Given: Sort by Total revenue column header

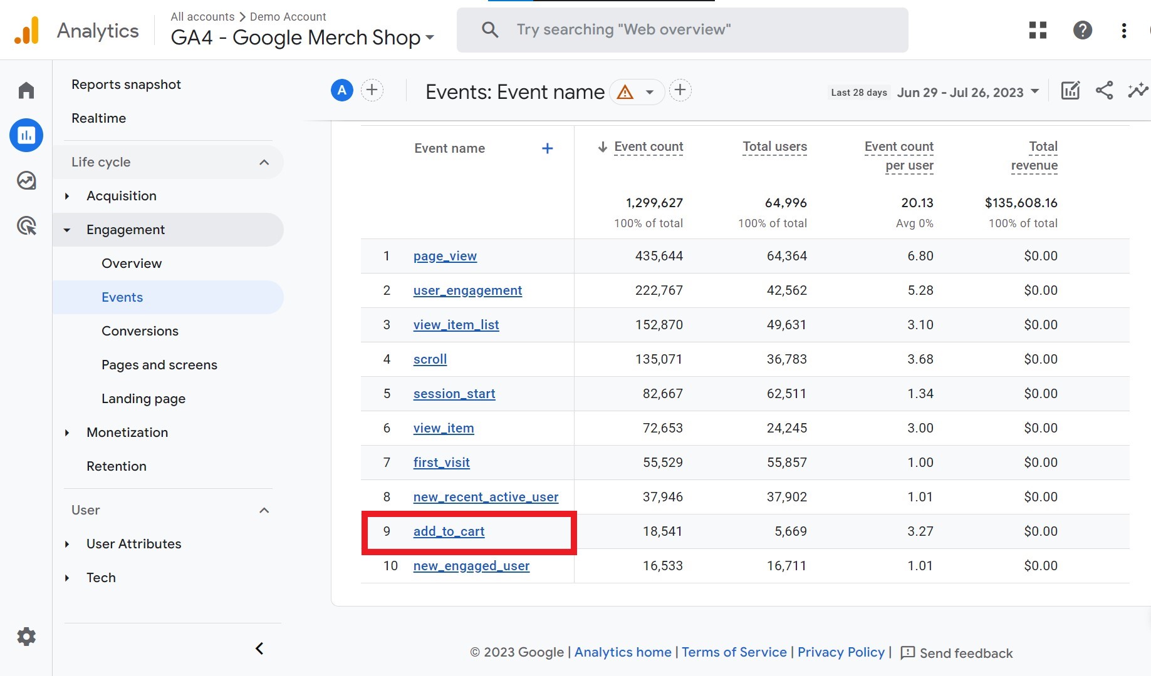Looking at the screenshot, I should click(1034, 156).
